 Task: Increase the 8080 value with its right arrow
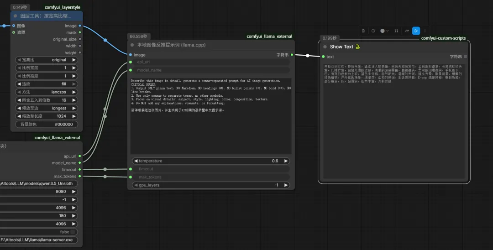(74, 192)
